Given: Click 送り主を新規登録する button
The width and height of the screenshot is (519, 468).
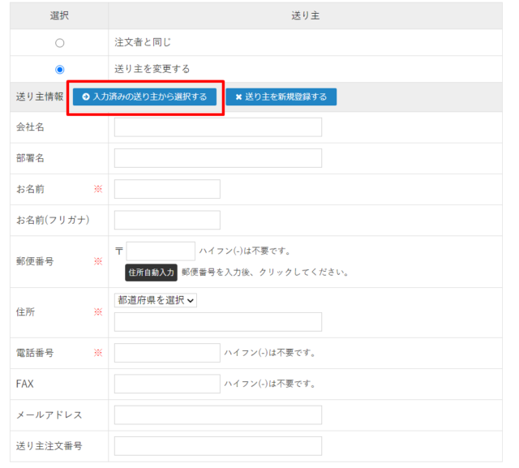Looking at the screenshot, I should click(x=281, y=97).
